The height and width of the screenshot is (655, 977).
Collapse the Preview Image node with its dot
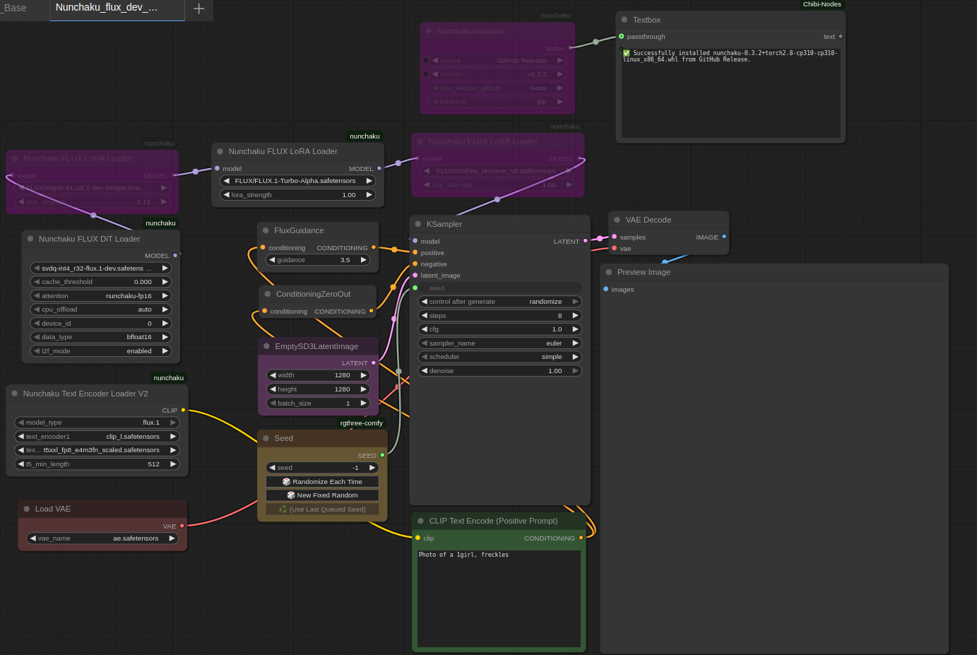[x=608, y=272]
